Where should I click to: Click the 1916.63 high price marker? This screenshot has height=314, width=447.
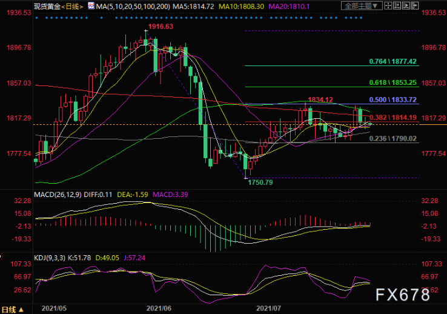(x=161, y=27)
